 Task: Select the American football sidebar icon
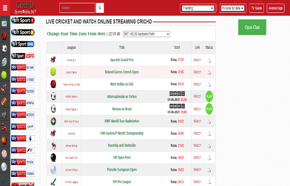pos(4,101)
